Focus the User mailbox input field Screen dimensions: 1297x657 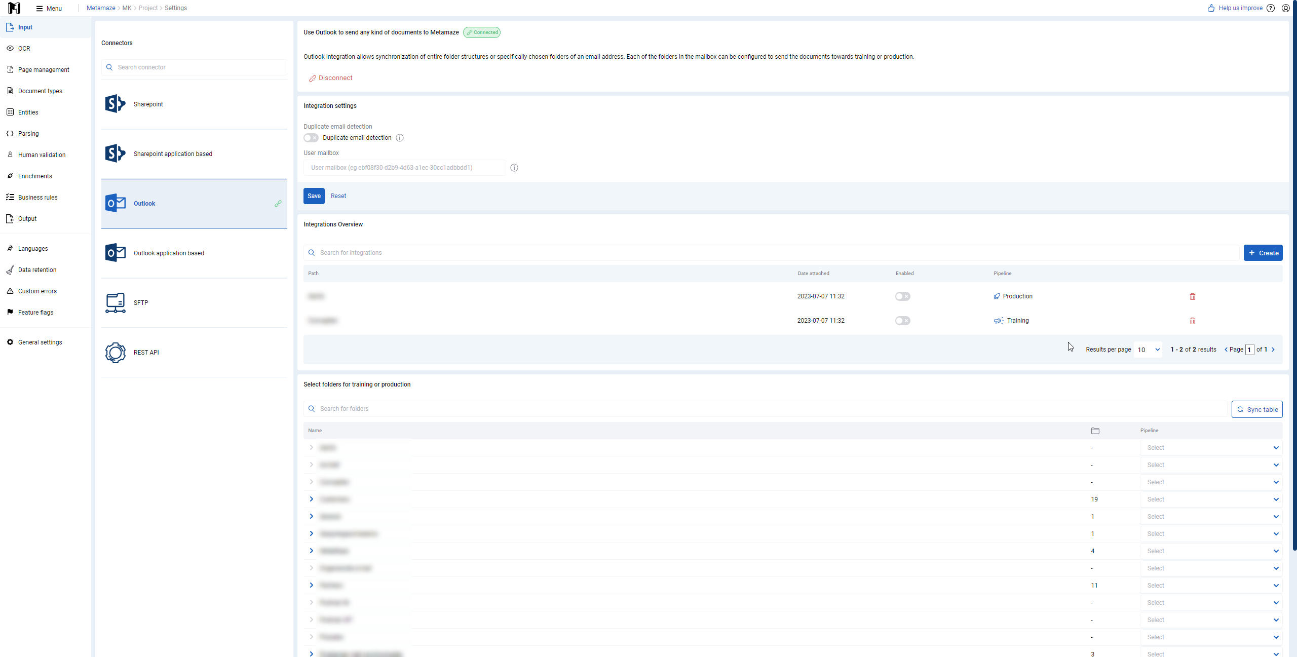coord(404,168)
